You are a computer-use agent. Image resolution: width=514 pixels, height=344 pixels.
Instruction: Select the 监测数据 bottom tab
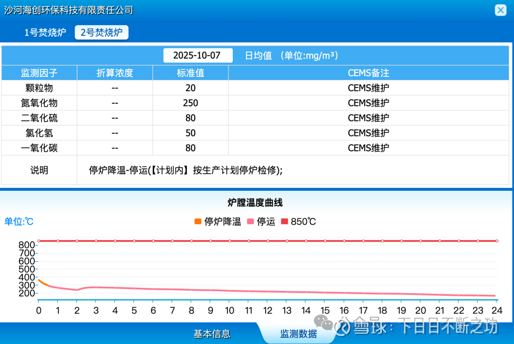tap(298, 334)
